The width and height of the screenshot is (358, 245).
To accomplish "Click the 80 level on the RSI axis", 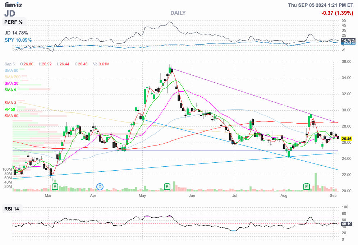I will tap(344, 214).
